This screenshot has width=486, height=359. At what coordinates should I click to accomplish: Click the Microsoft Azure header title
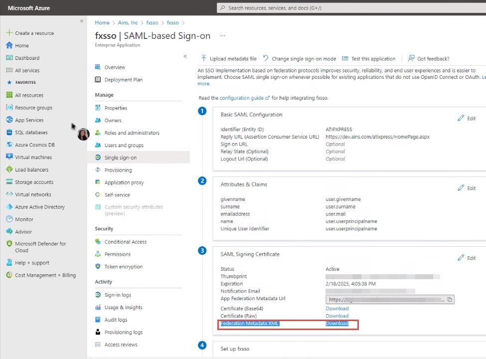(29, 8)
